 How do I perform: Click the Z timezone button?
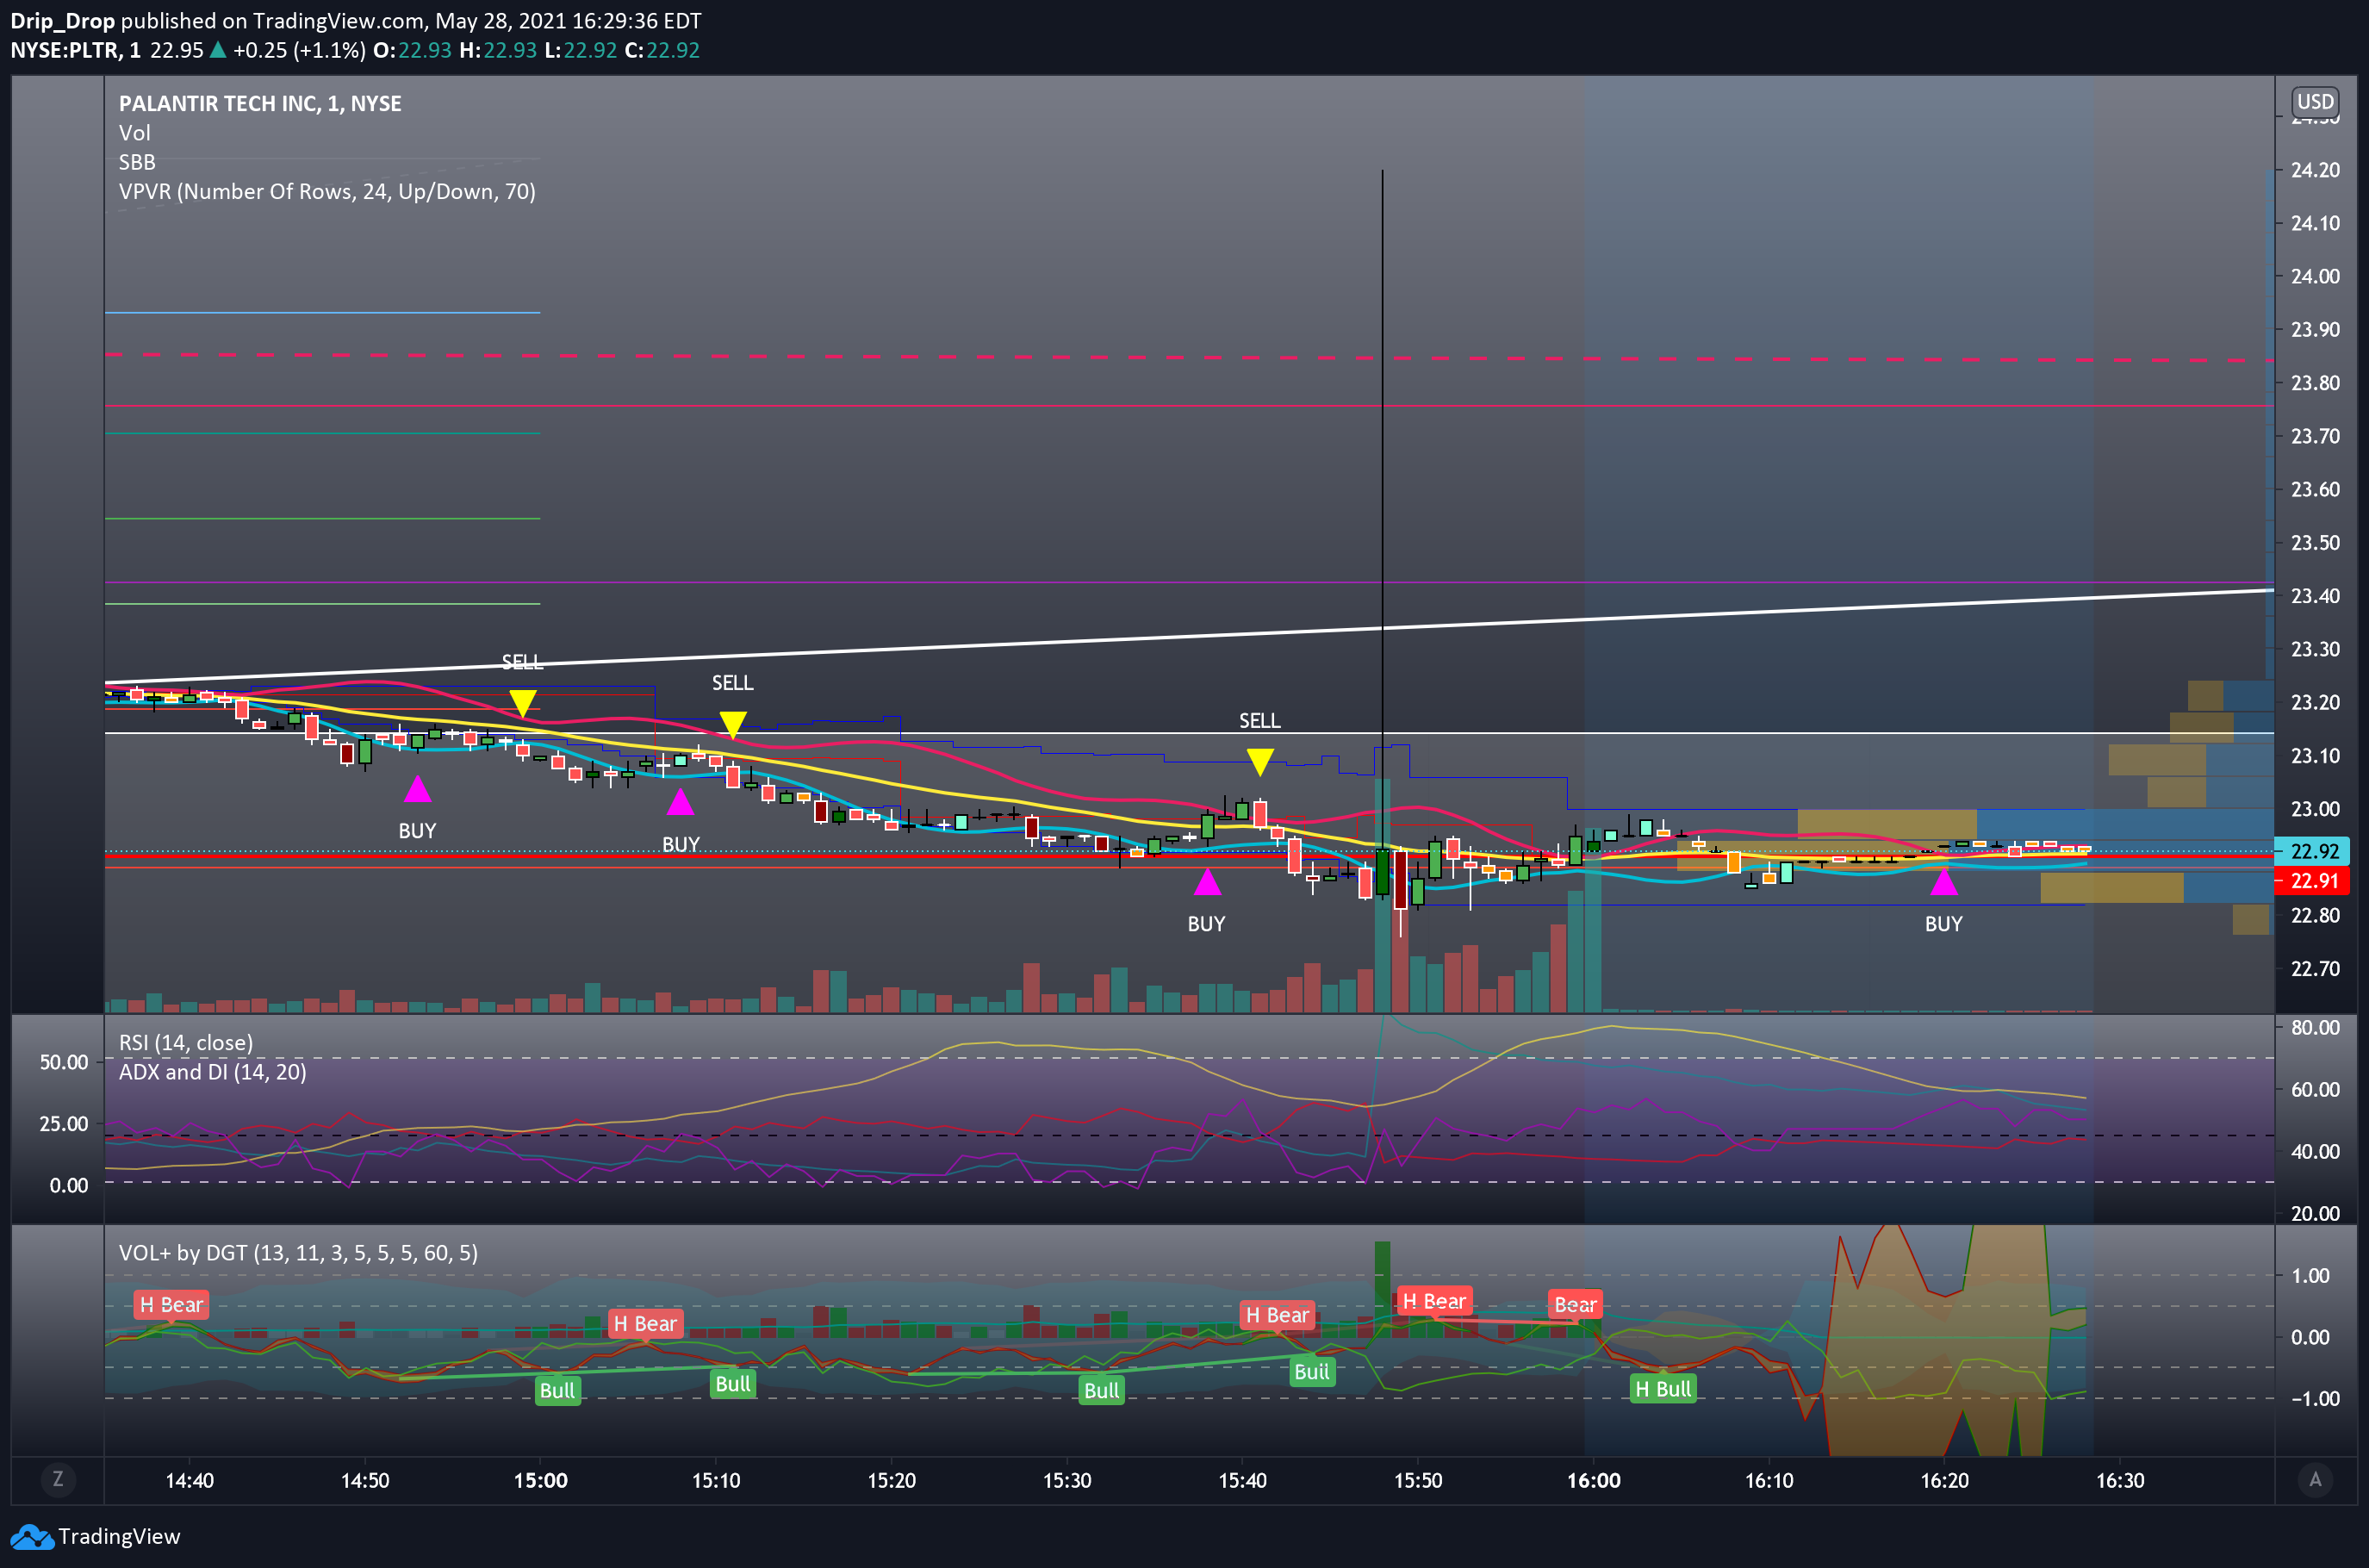click(58, 1479)
